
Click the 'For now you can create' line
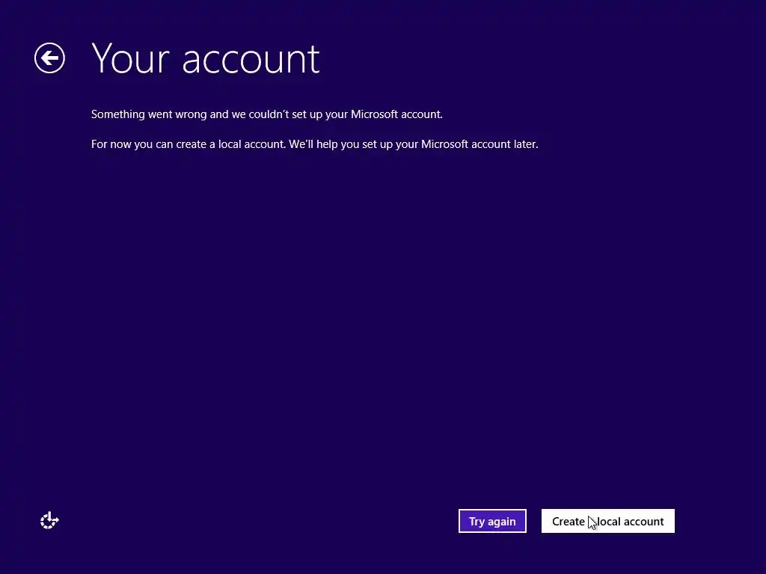pos(315,144)
